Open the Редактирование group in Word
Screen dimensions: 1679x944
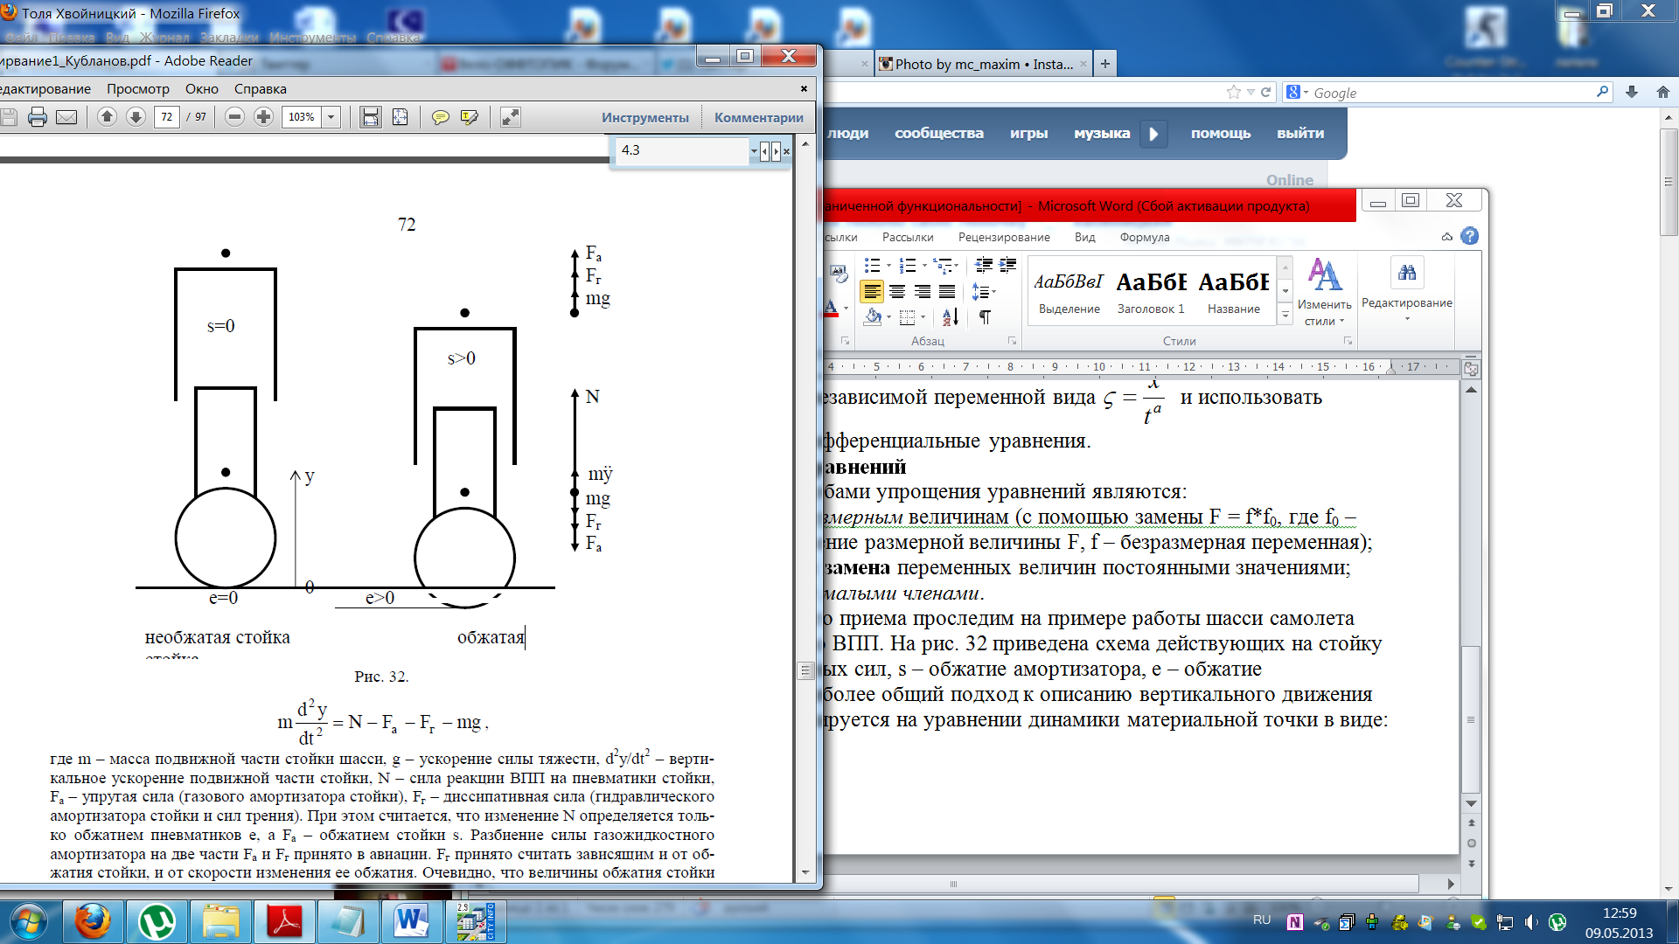coord(1406,290)
